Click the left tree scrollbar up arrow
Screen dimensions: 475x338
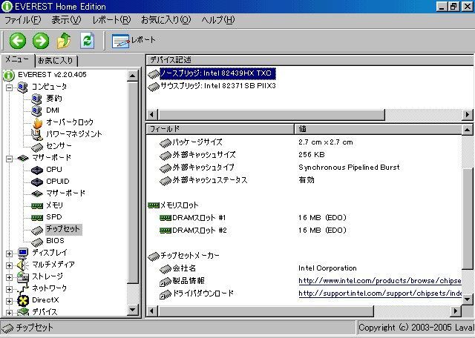point(133,76)
